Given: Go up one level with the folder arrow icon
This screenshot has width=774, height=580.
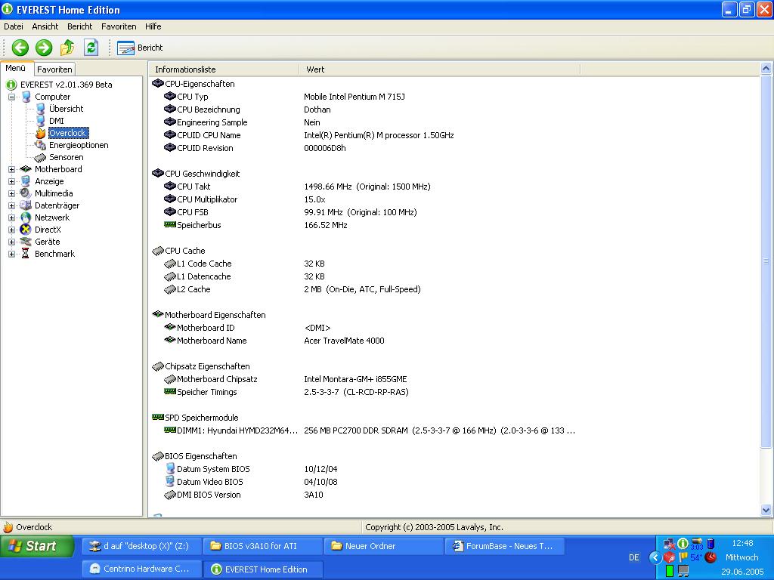Looking at the screenshot, I should coord(67,48).
